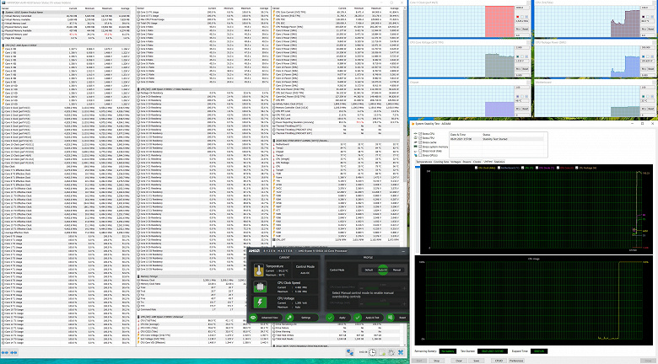Open the Clocks tab
The width and height of the screenshot is (658, 364).
click(477, 162)
